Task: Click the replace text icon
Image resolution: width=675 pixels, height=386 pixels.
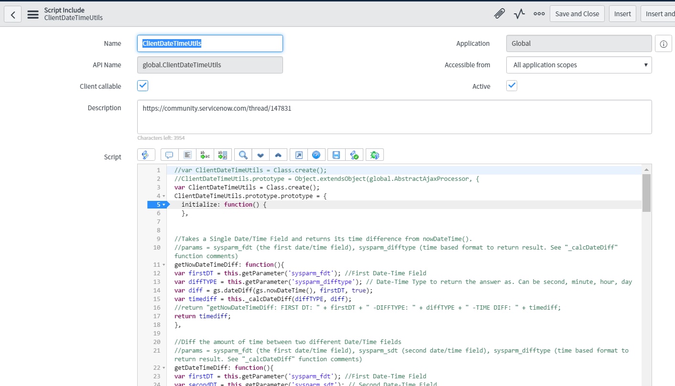Action: 205,155
